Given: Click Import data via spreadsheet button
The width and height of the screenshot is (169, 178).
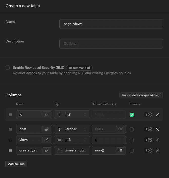Looking at the screenshot, I should (x=141, y=95).
